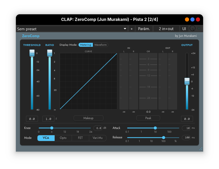Click the '1k' tick under Release slider
219x169 pixels.
tap(176, 141)
